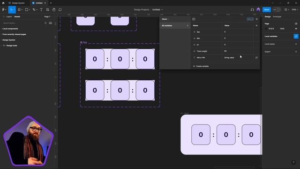Open the team library book icon
Viewport: 300px width, 169px height.
[51, 23]
